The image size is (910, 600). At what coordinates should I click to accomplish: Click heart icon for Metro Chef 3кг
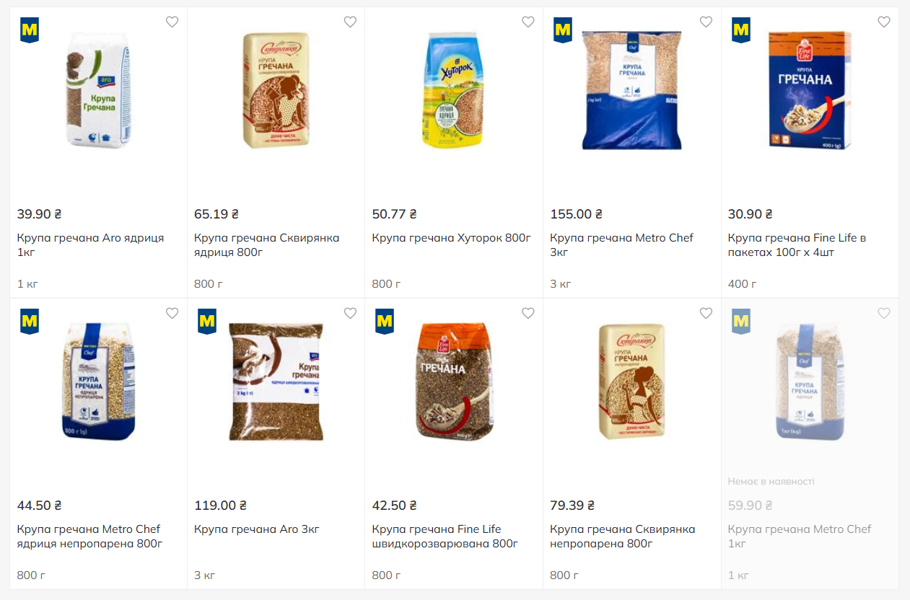pyautogui.click(x=706, y=22)
